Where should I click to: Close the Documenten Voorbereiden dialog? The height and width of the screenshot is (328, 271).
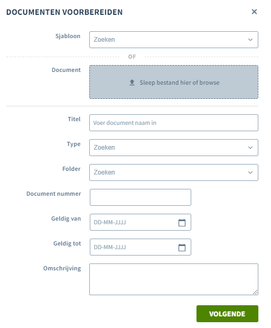point(254,12)
